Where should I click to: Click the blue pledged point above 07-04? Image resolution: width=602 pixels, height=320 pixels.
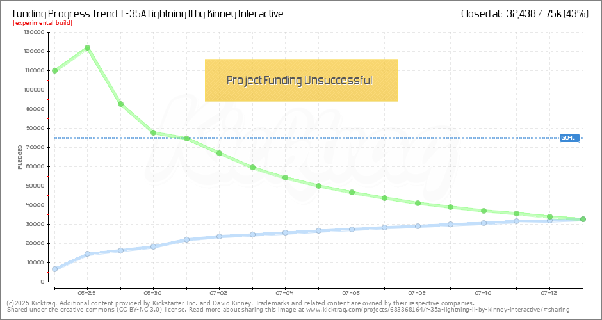286,232
